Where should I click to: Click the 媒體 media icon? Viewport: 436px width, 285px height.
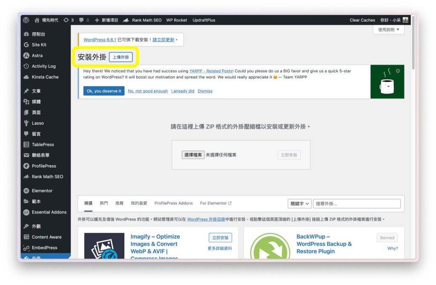click(26, 102)
